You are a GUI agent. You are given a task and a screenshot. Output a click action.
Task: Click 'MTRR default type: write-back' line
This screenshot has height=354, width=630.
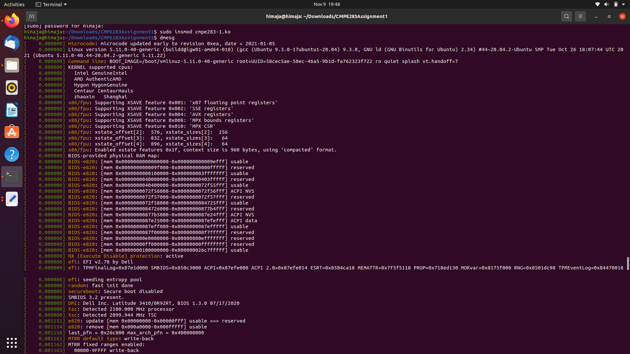pos(111,339)
